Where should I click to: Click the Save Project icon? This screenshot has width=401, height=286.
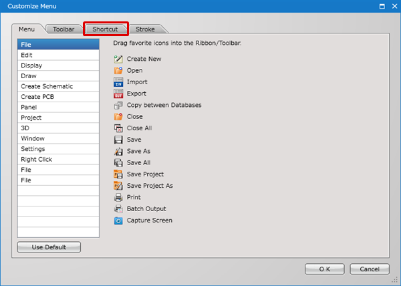pos(119,174)
